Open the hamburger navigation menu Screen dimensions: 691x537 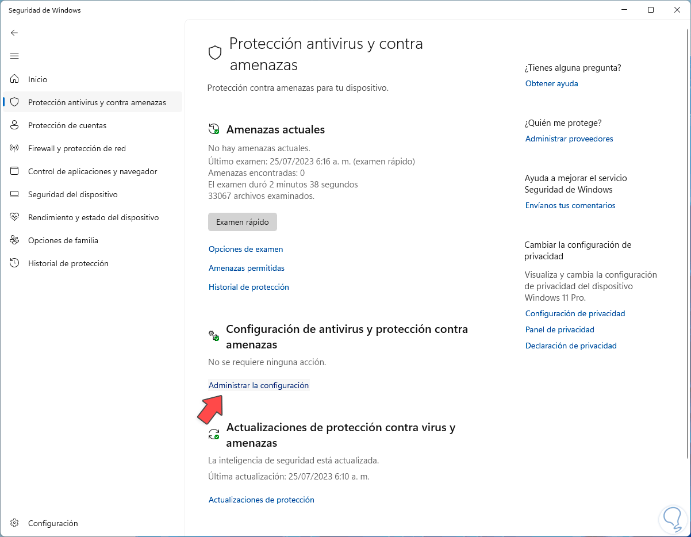tap(14, 56)
